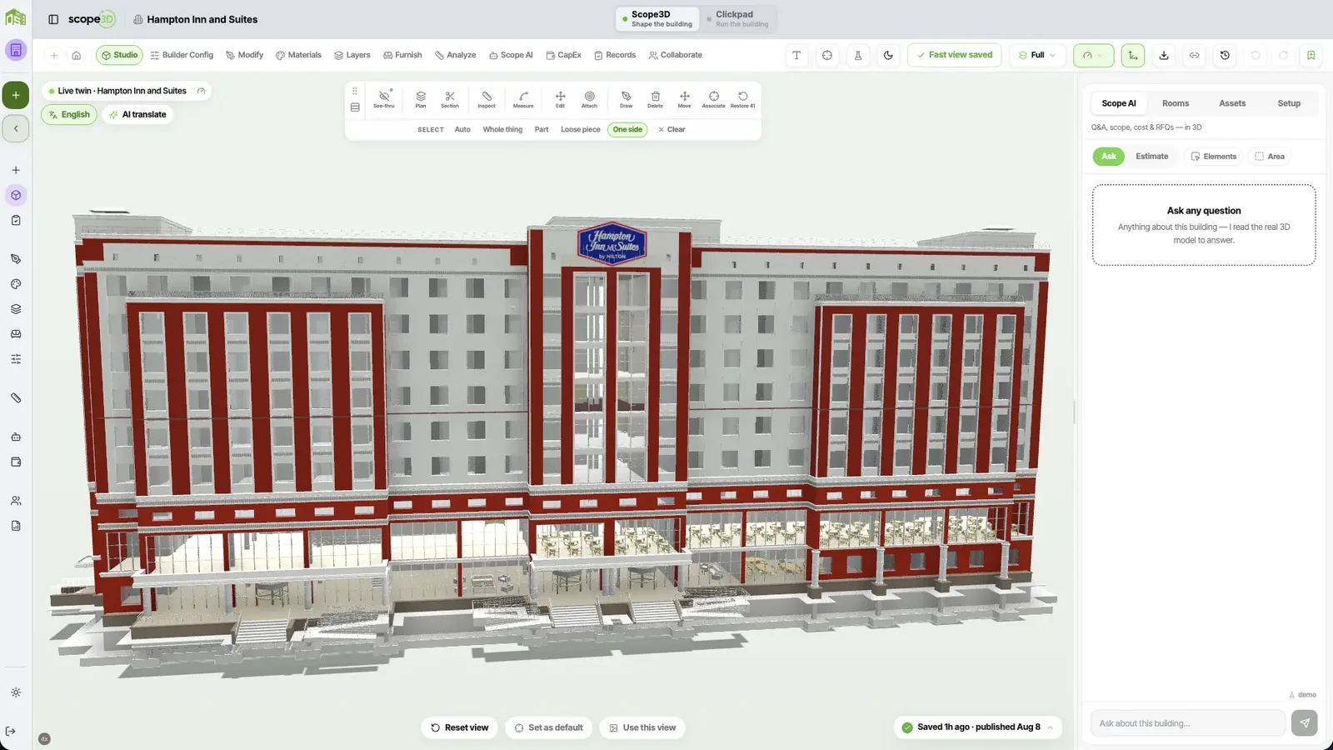1333x750 pixels.
Task: Click the Delete trash tool
Action: pos(656,98)
